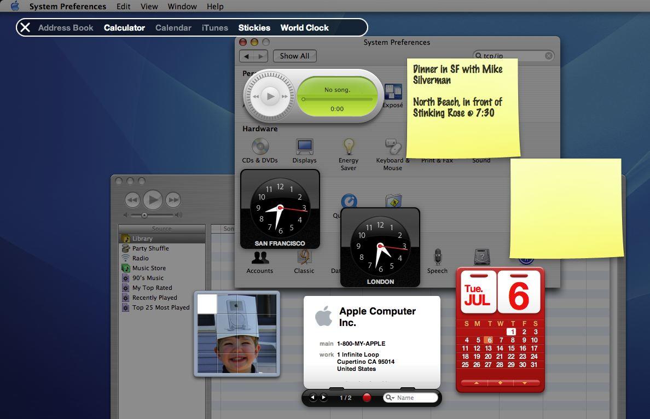650x419 pixels.
Task: Click the rewind button in the iTunes window
Action: coord(132,200)
